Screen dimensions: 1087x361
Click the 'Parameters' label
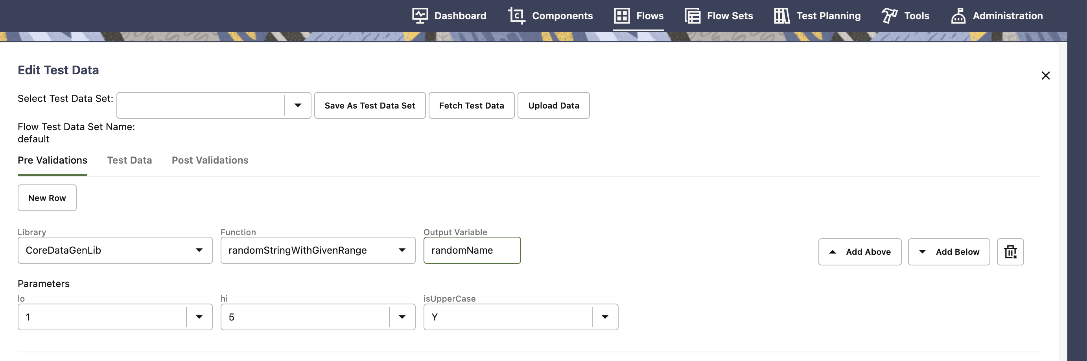pos(44,284)
